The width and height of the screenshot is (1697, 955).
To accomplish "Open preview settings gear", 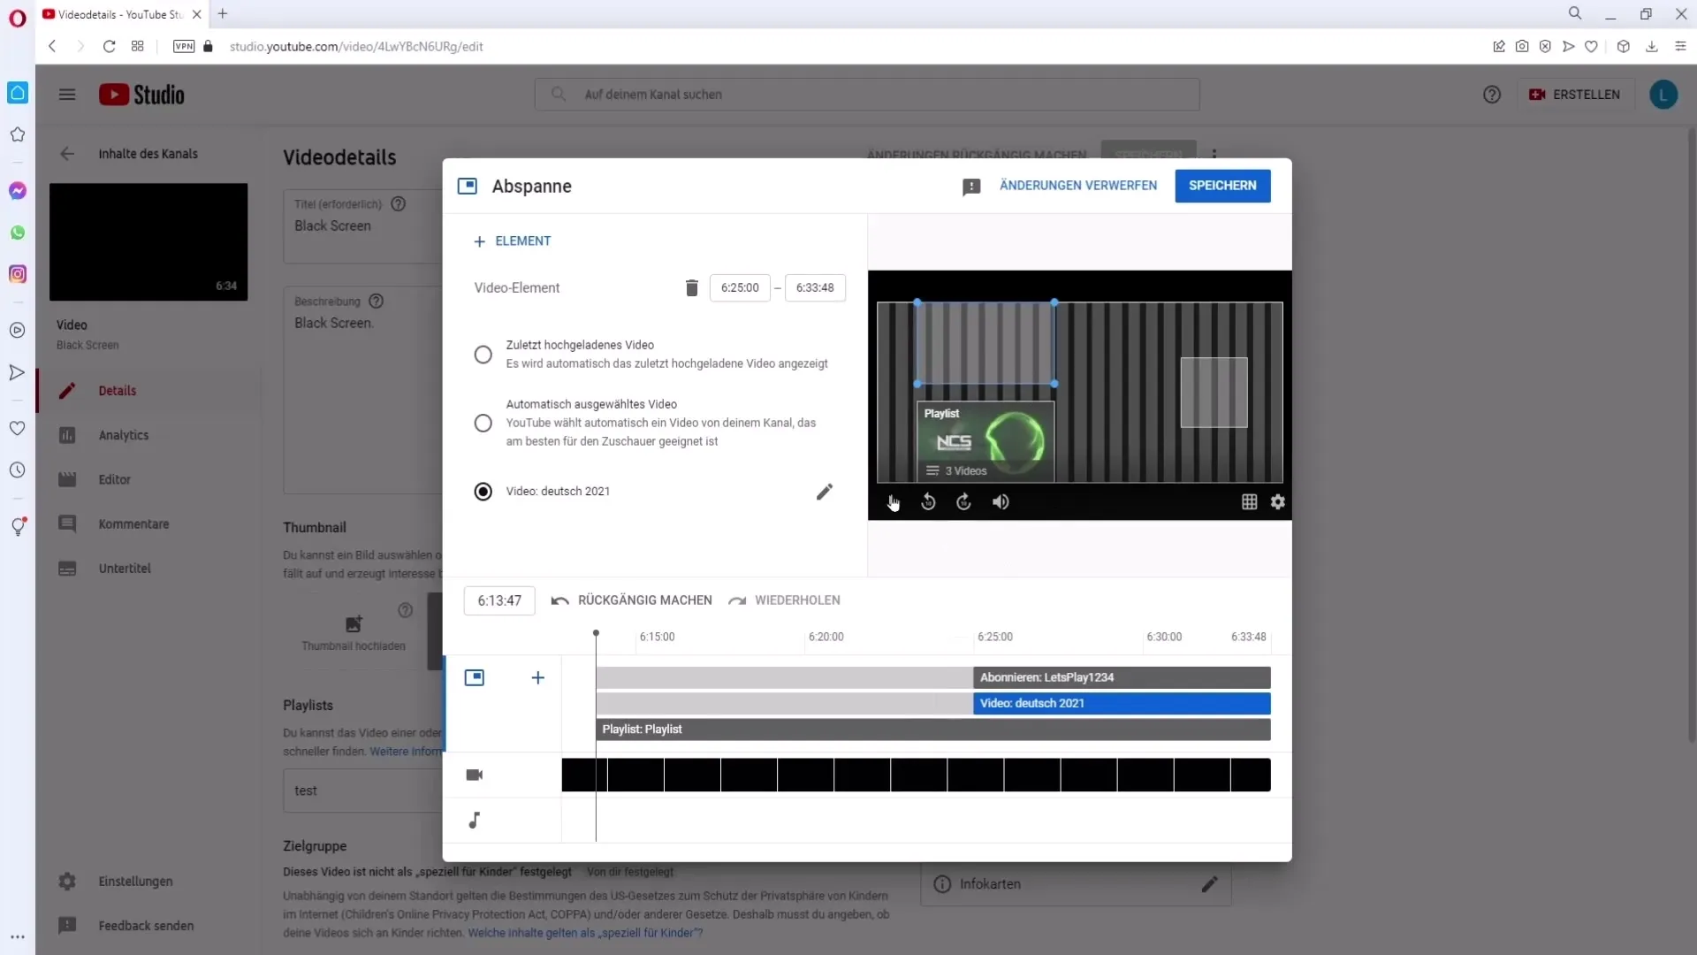I will point(1278,502).
